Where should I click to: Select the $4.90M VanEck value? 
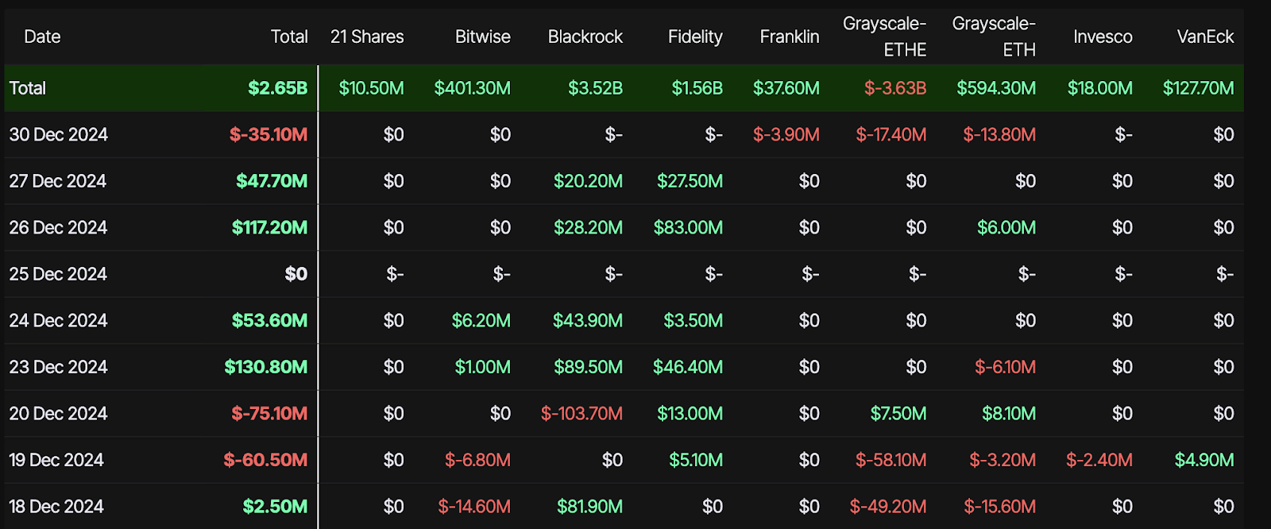pos(1204,460)
